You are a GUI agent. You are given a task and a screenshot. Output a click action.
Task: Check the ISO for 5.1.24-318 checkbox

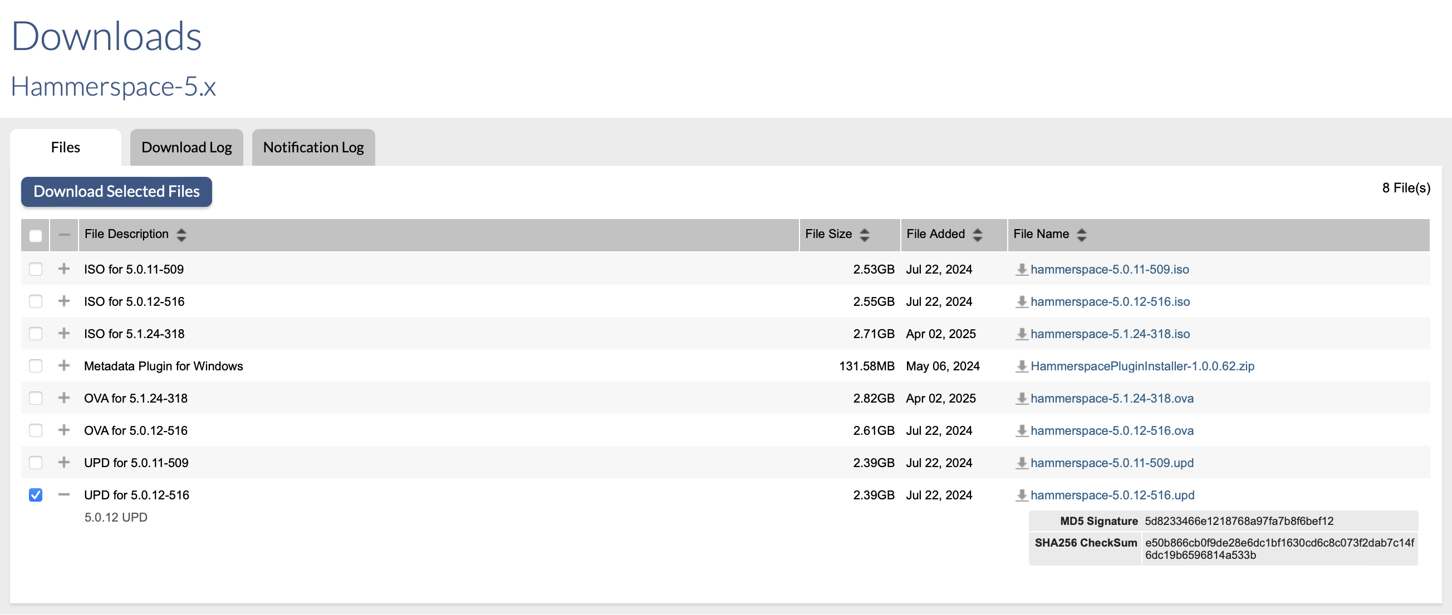pos(36,334)
